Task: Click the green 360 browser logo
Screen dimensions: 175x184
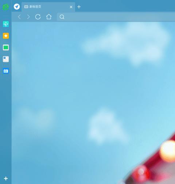Action: (6, 7)
